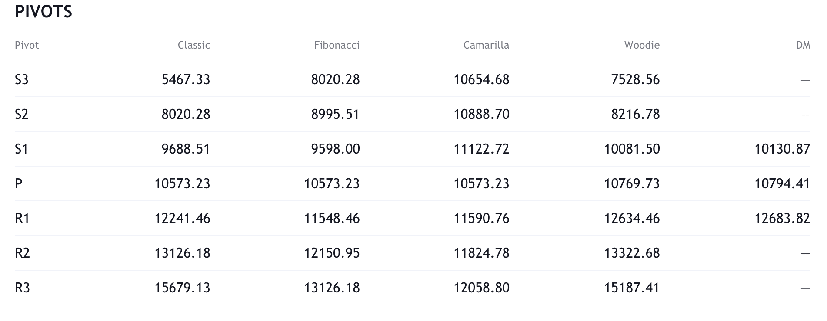Click the R3 row label
This screenshot has width=827, height=321.
pyautogui.click(x=22, y=288)
